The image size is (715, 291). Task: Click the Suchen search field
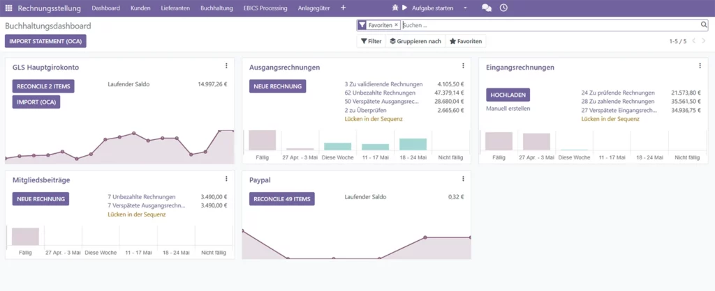[x=550, y=25]
